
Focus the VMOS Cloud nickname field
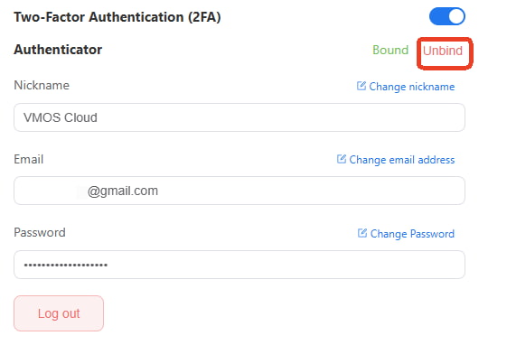pos(239,117)
